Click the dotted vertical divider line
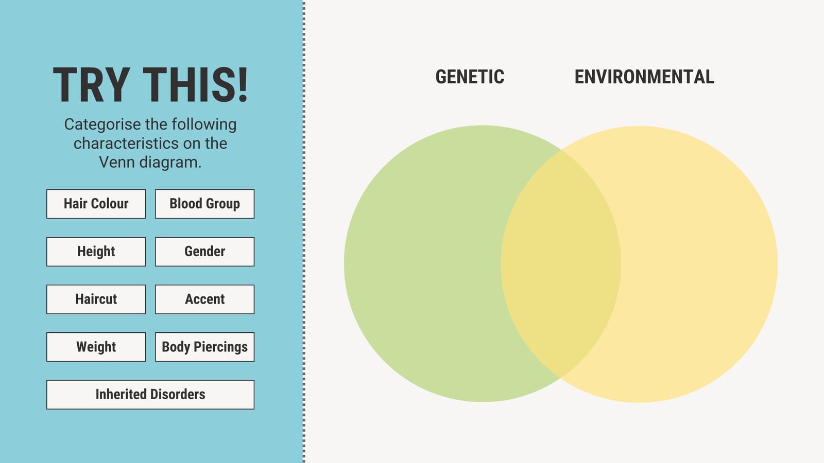Image resolution: width=824 pixels, height=463 pixels. tap(304, 232)
